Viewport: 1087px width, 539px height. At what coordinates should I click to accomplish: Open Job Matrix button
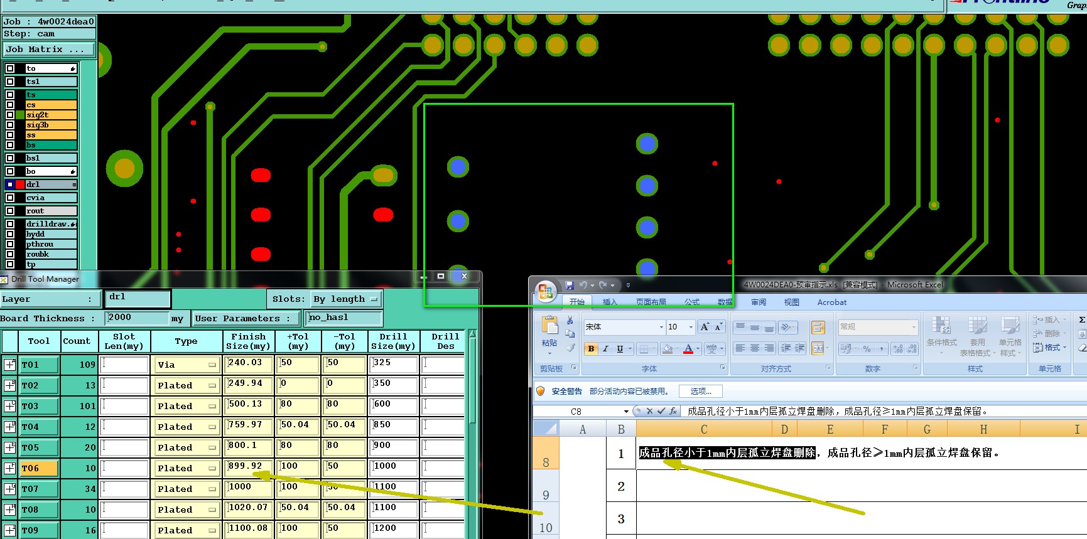point(49,49)
